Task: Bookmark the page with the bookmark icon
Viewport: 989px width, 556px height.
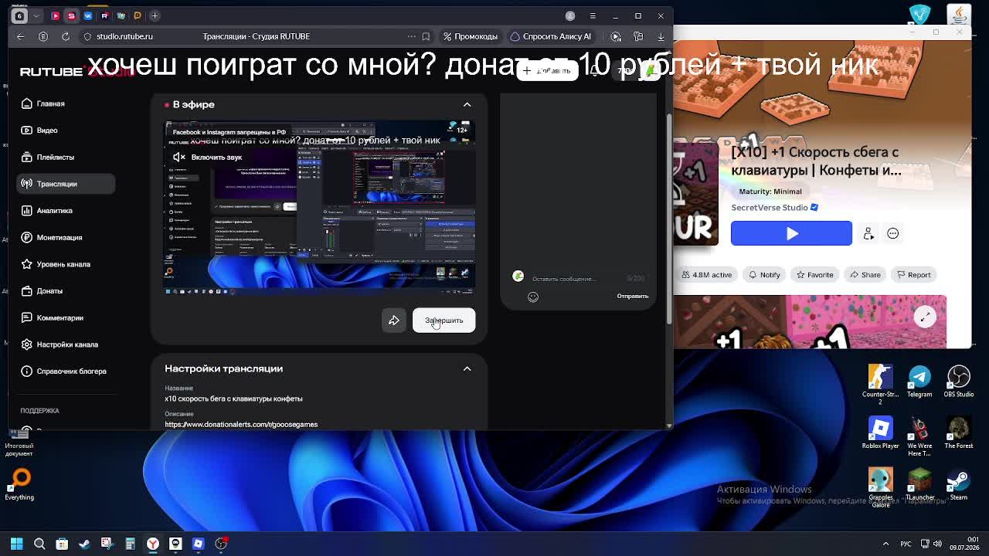Action: tap(426, 36)
